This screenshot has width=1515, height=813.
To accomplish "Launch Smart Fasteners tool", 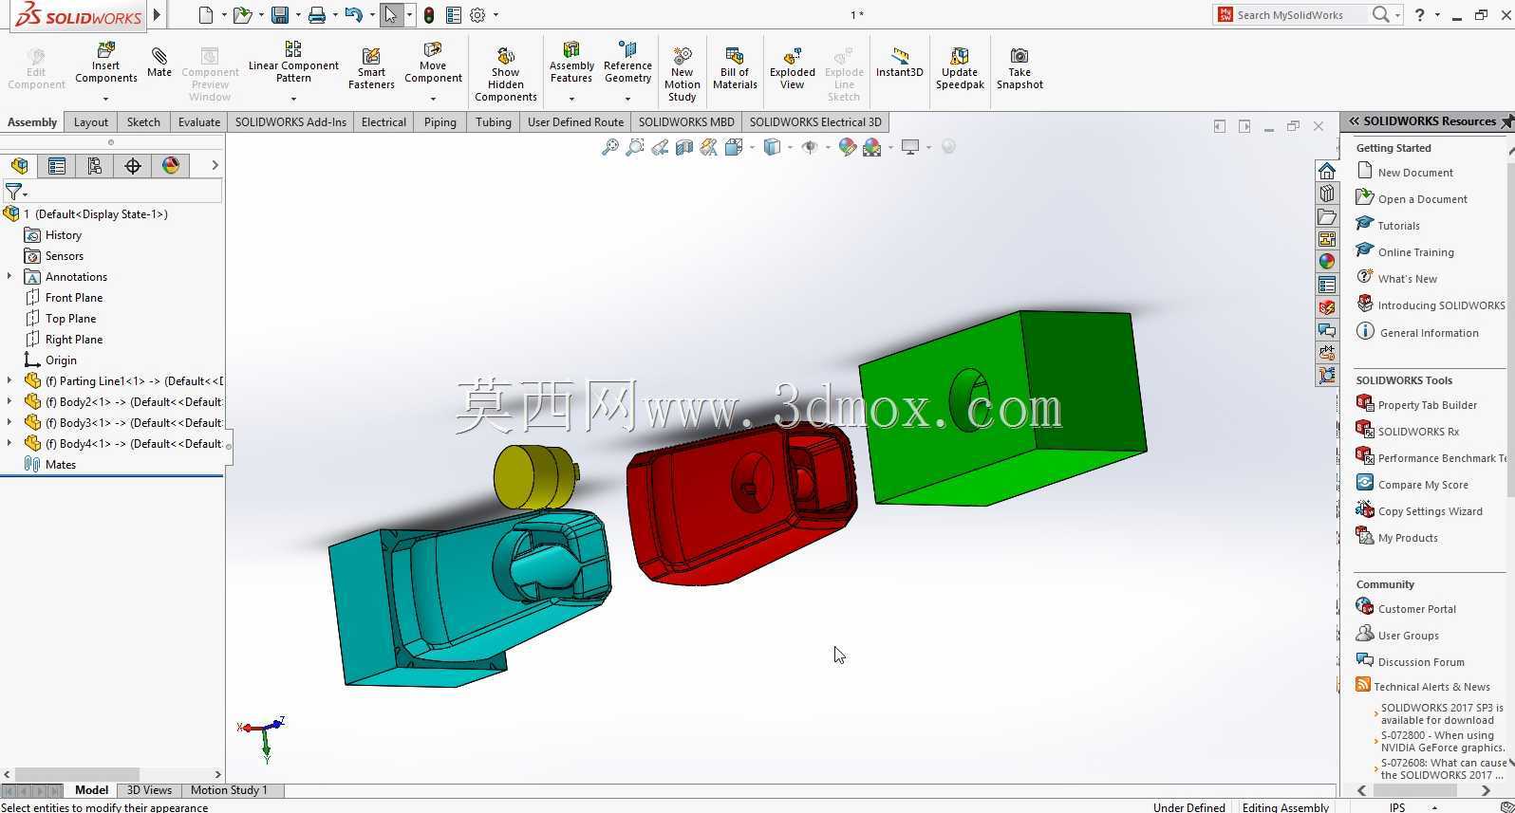I will [371, 68].
